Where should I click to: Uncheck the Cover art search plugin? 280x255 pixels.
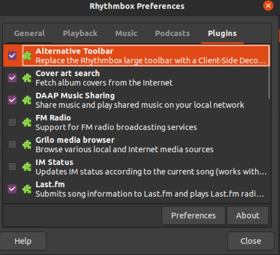point(13,78)
